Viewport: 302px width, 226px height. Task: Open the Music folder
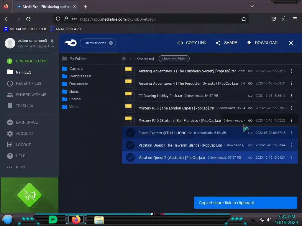(x=70, y=92)
